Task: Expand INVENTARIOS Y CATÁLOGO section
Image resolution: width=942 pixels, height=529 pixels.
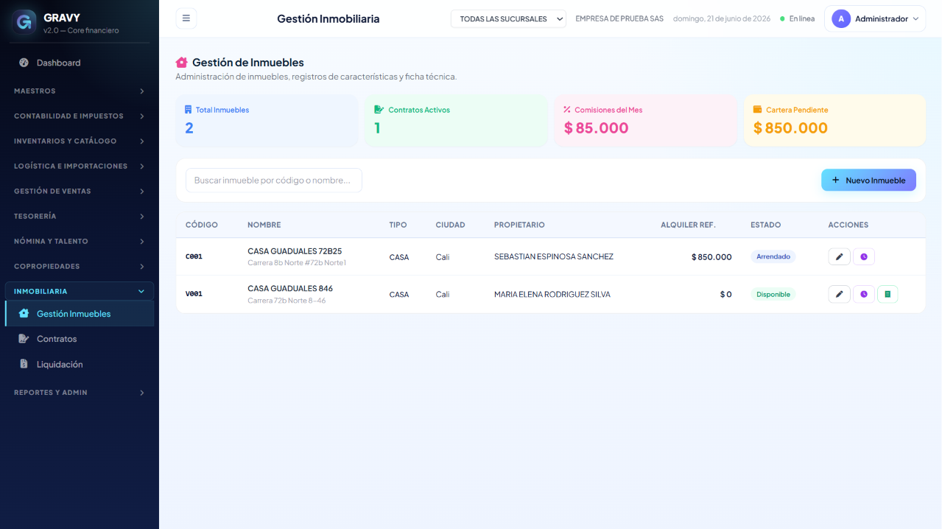Action: (x=80, y=141)
